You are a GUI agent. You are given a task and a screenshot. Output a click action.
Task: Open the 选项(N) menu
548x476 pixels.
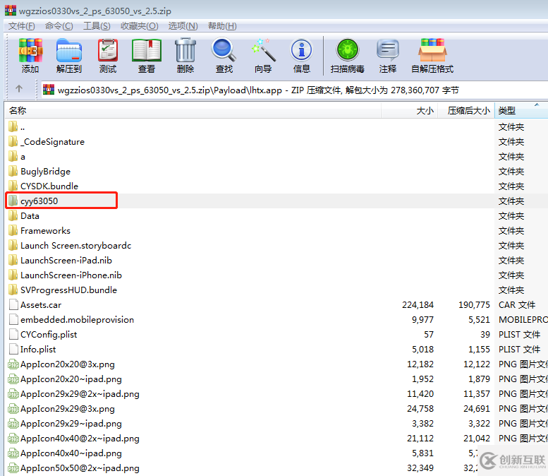tap(183, 26)
